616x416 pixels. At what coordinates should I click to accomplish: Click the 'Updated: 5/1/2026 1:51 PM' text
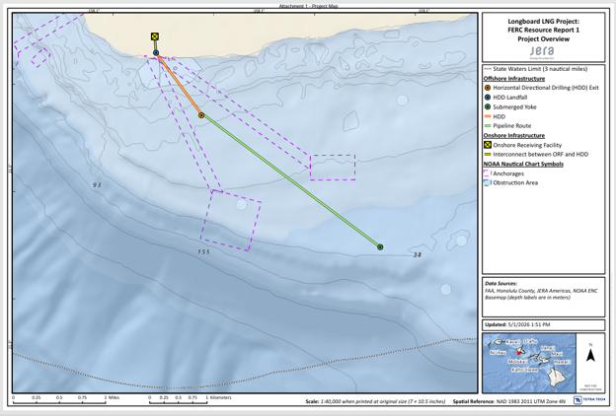coord(517,325)
